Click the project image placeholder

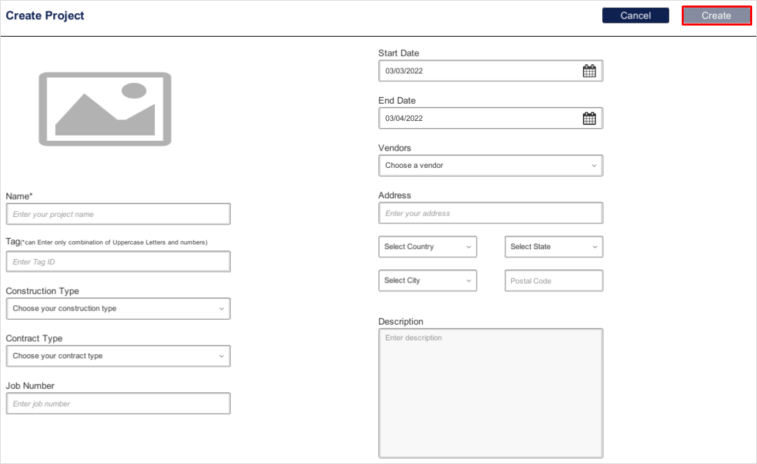click(x=105, y=109)
